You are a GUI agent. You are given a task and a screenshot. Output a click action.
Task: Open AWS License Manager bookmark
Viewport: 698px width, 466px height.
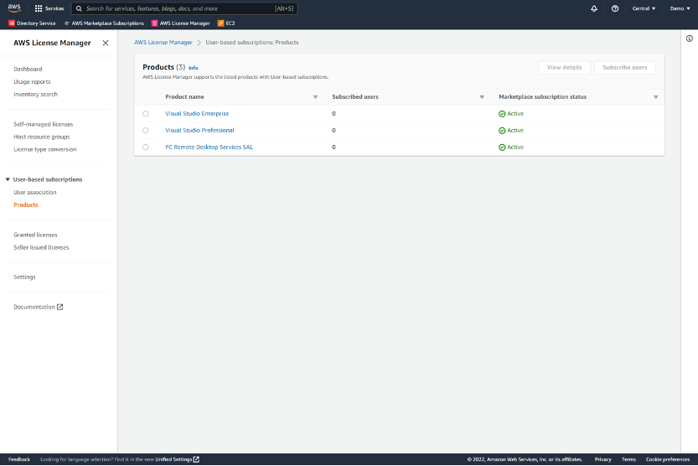181,23
